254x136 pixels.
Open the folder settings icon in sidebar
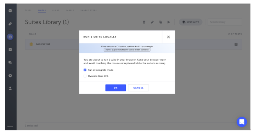pos(10,62)
